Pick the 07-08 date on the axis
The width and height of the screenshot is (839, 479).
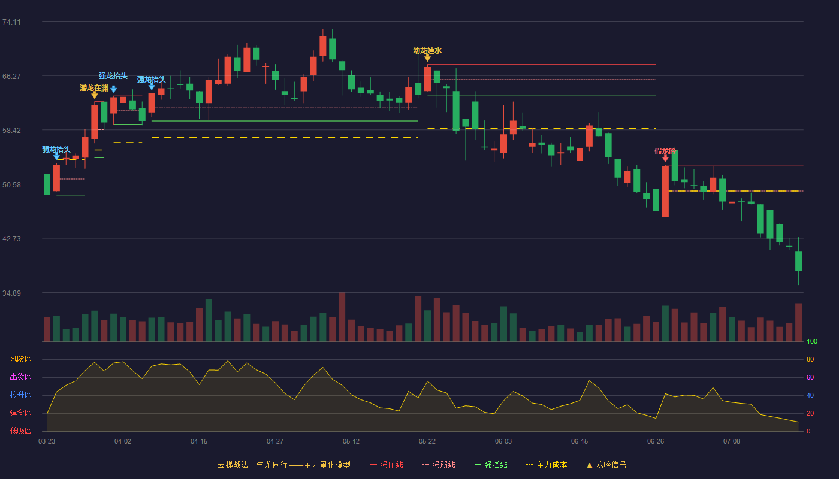click(x=732, y=441)
